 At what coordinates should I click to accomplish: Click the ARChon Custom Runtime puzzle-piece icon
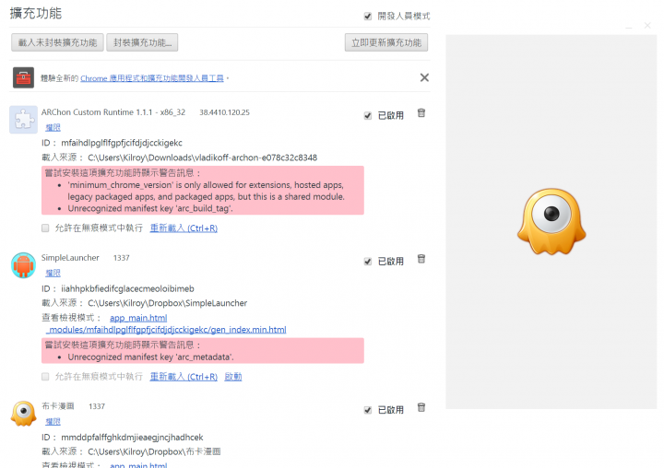(24, 120)
